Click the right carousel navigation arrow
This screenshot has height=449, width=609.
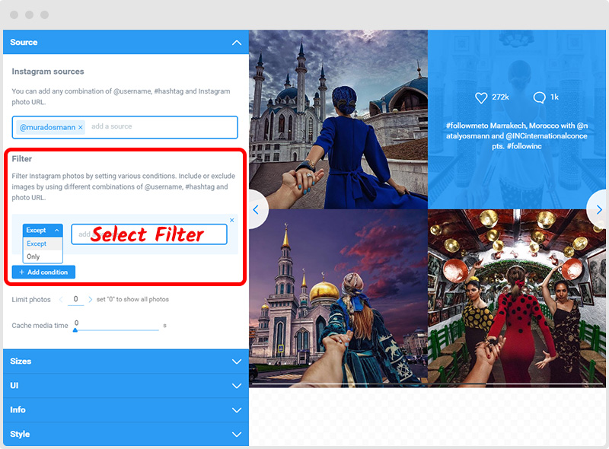(x=599, y=209)
